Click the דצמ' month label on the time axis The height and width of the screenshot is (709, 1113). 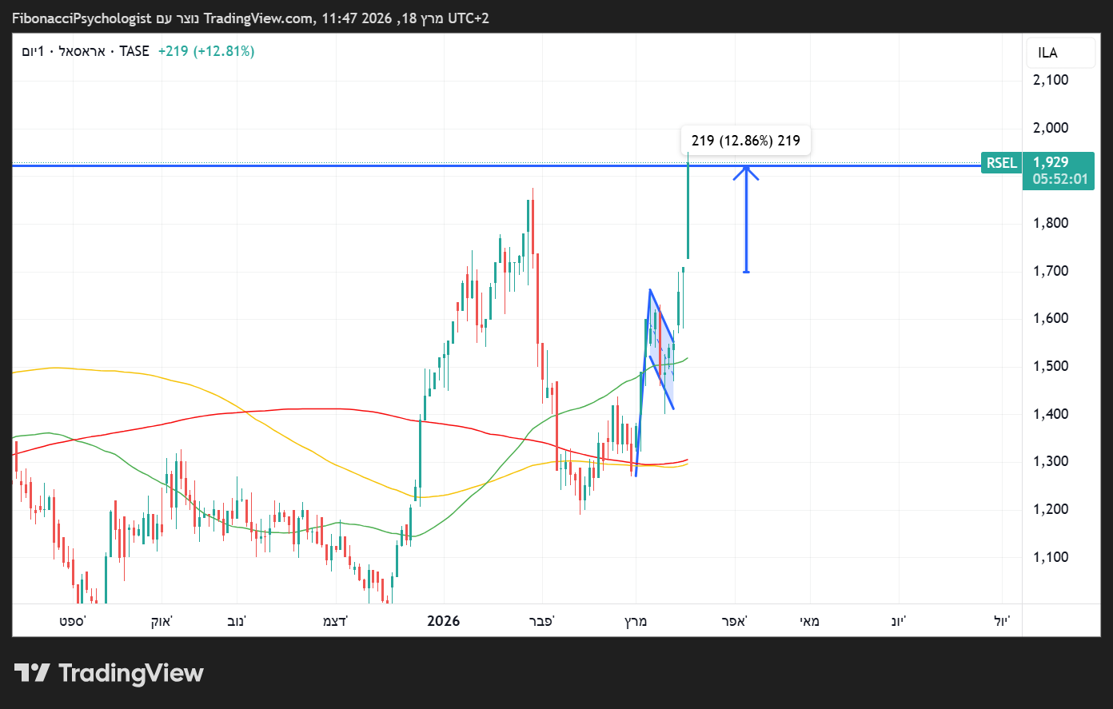tap(335, 621)
